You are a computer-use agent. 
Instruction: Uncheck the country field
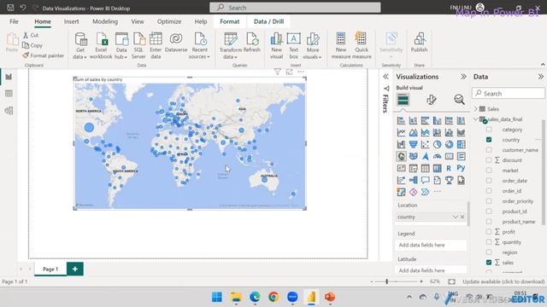489,140
